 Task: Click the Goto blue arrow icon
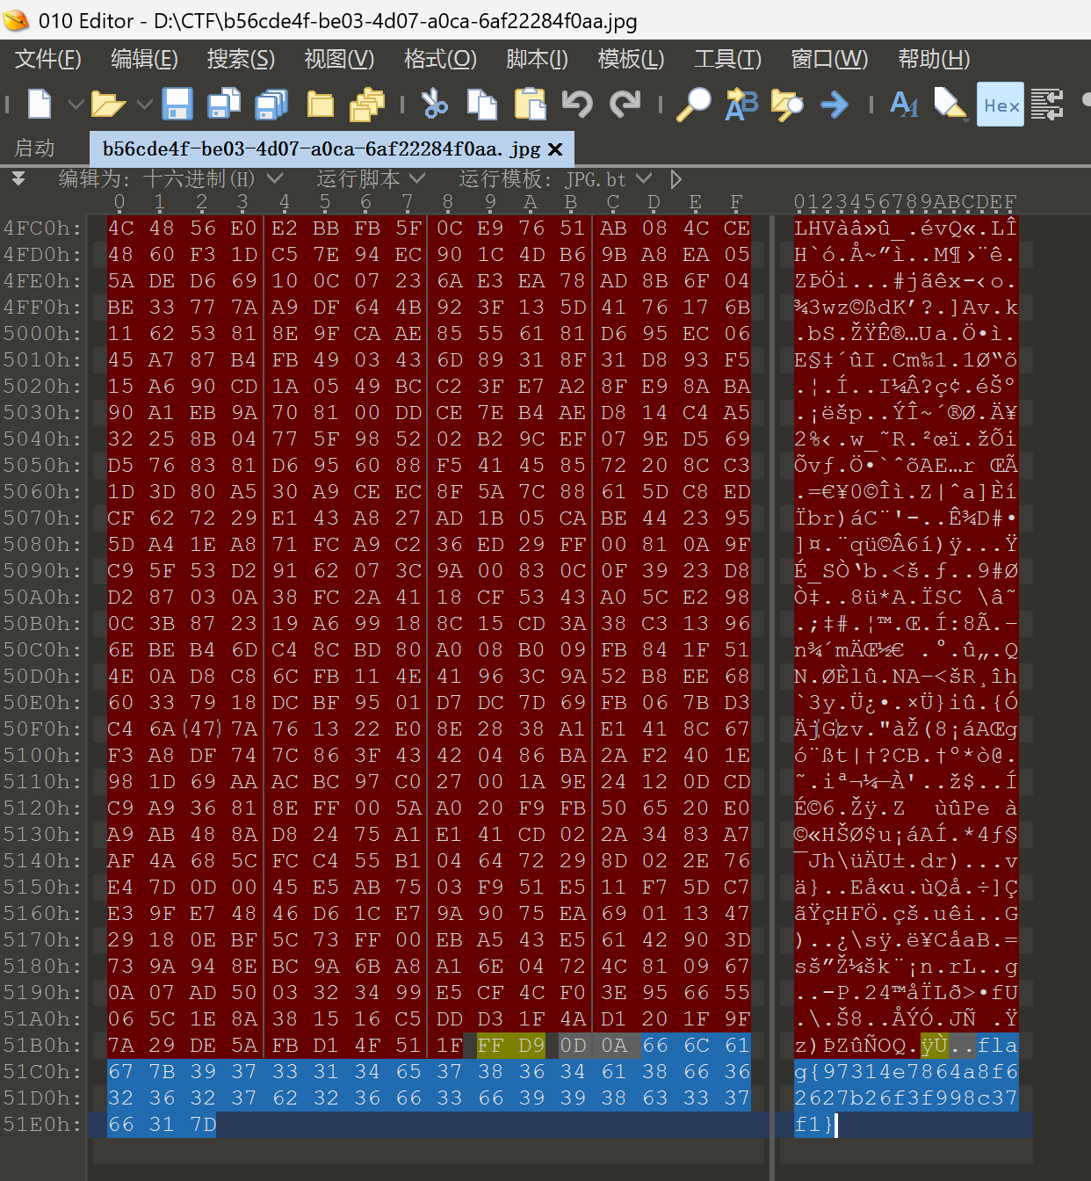(834, 105)
